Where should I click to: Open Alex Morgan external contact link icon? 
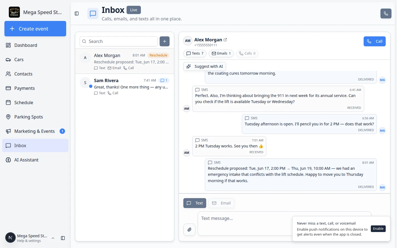[225, 40]
